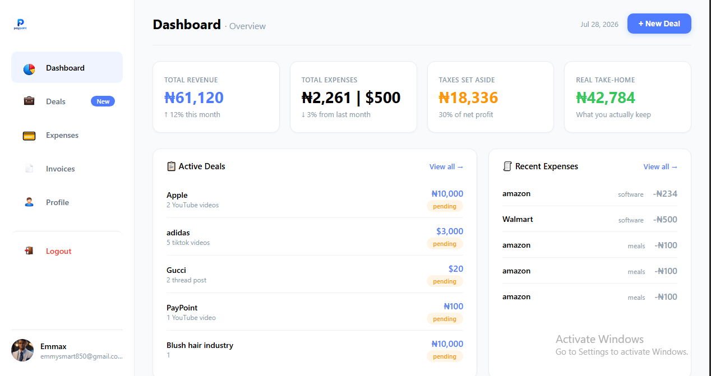Viewport: 711px width, 376px height.
Task: Click pending badge on Blush hair industry
Action: coord(445,356)
